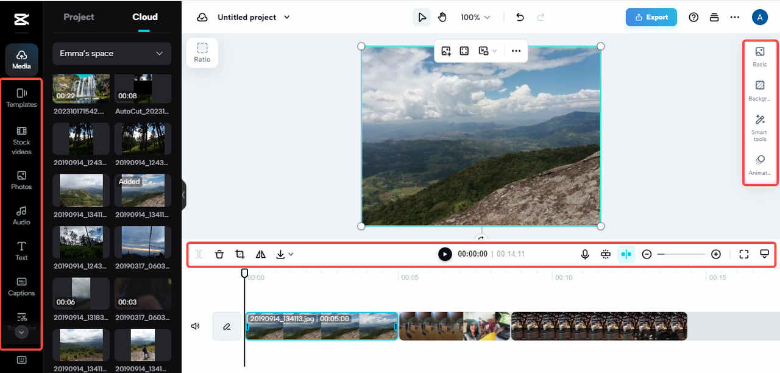Toggle the timeline panel display icon

[765, 254]
